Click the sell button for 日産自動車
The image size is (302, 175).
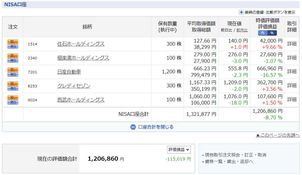tap(13, 75)
